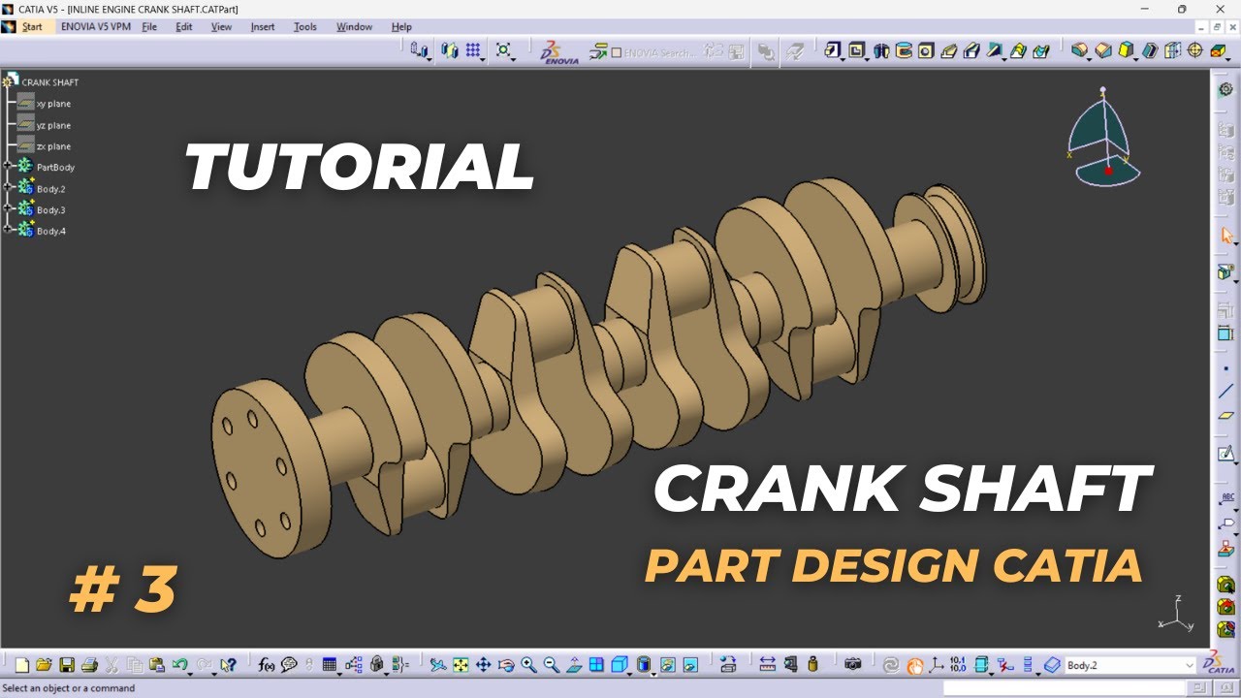Expand the Body.4 tree node
The image size is (1241, 698).
click(x=8, y=231)
